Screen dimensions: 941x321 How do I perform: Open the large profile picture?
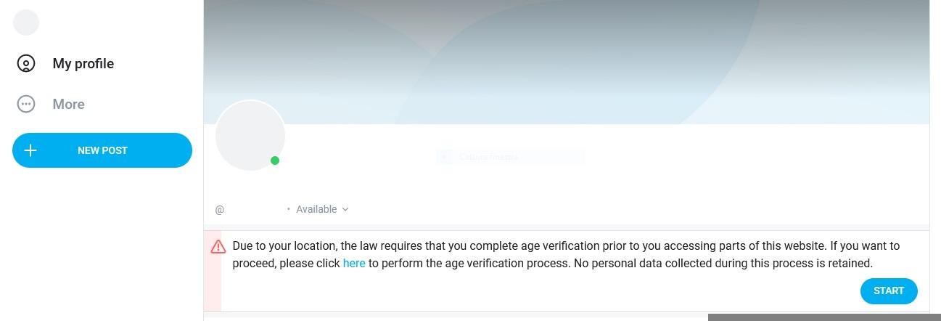(250, 135)
